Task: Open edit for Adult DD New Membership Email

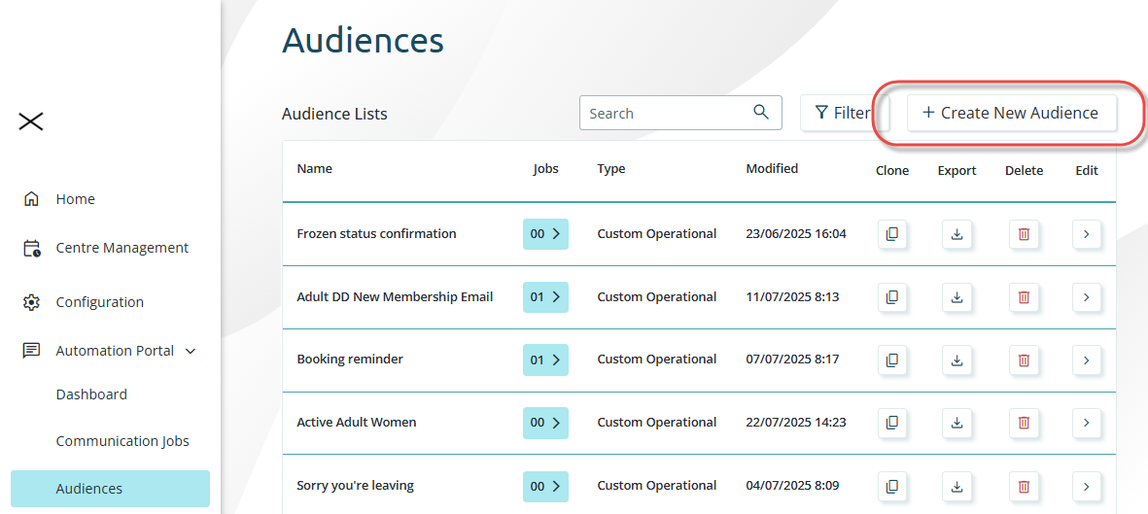Action: tap(1087, 297)
